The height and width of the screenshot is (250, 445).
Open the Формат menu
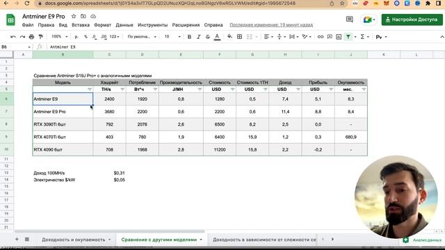pos(102,25)
